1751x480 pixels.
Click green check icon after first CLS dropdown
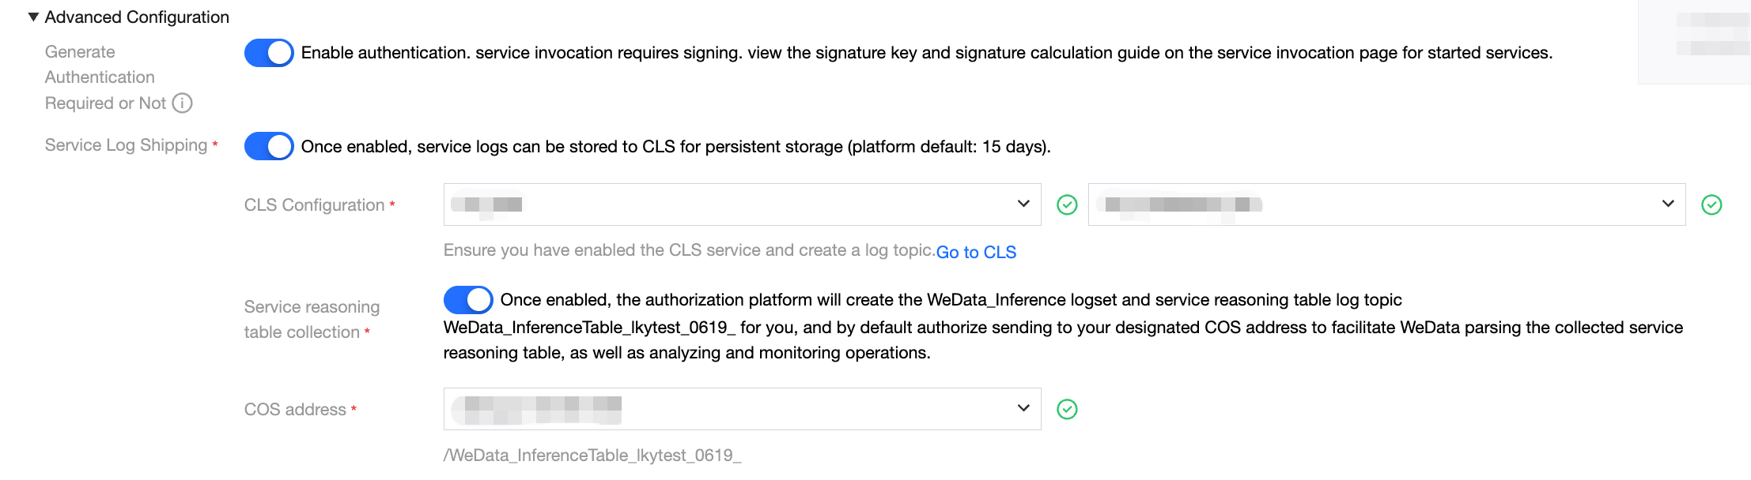pos(1067,205)
